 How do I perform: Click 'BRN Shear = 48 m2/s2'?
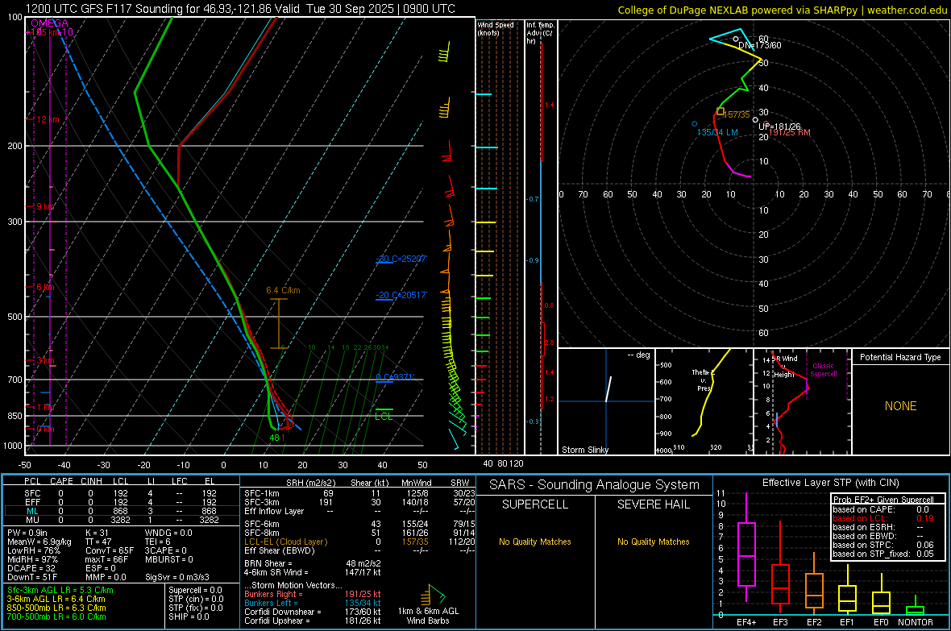click(313, 563)
